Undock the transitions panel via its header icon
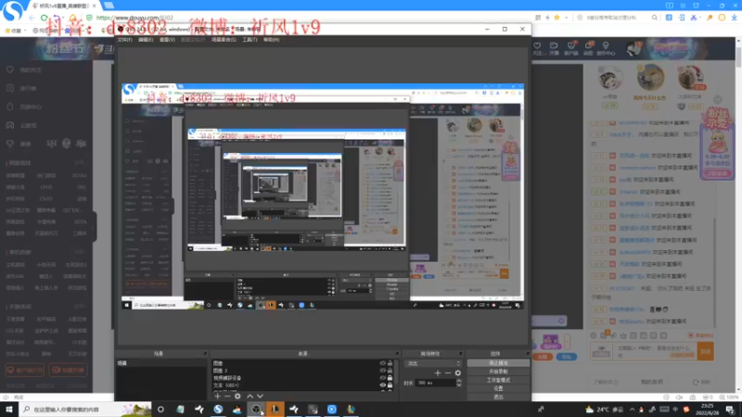742x417 pixels. (x=460, y=354)
